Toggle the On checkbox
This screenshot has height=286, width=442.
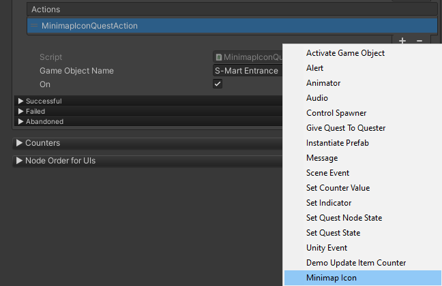(218, 84)
